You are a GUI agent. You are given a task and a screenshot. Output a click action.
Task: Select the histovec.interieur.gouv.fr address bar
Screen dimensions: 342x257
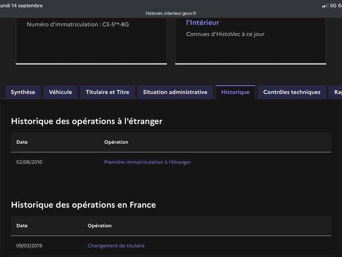pyautogui.click(x=171, y=13)
